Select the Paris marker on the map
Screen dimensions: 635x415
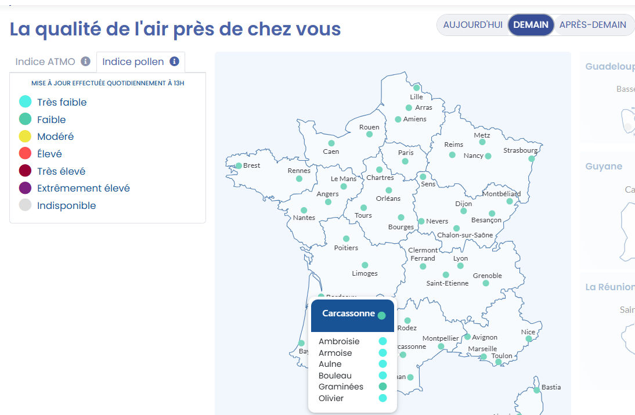tap(405, 161)
